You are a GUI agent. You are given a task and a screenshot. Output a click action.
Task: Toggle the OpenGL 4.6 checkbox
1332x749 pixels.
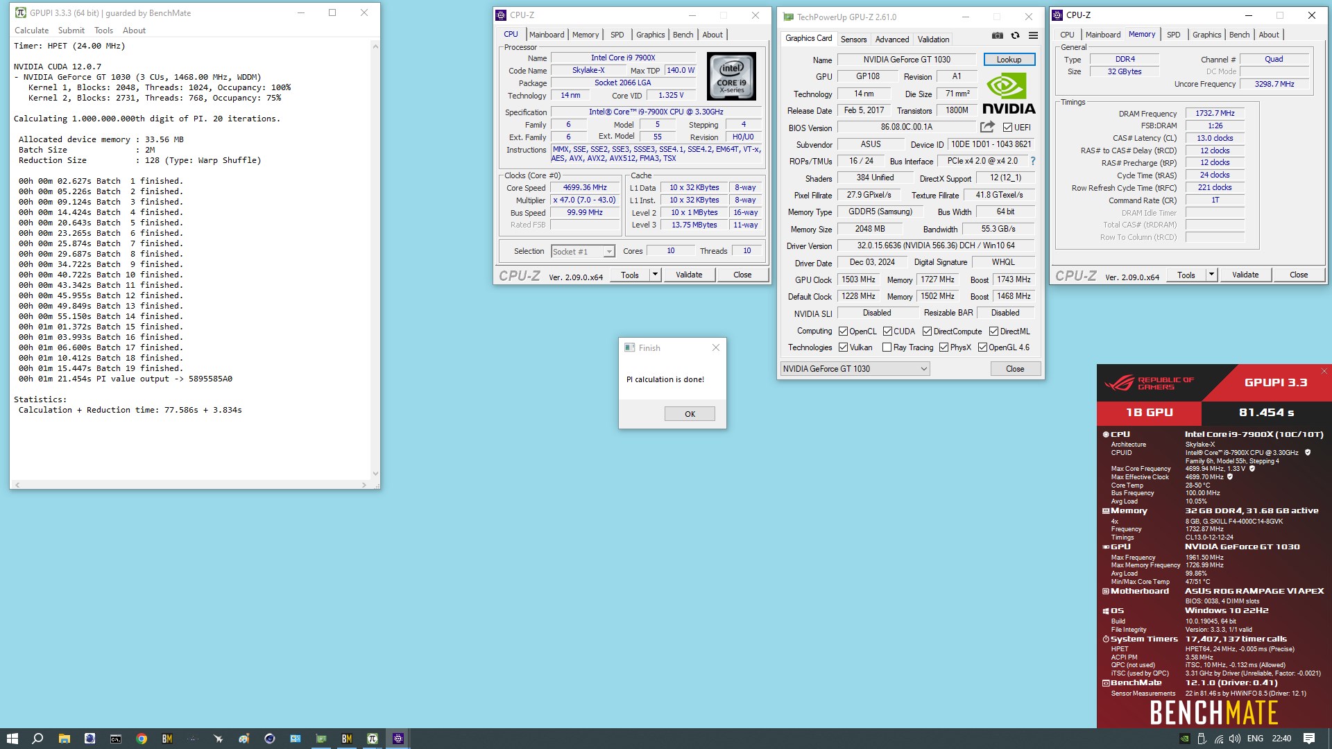click(x=982, y=347)
